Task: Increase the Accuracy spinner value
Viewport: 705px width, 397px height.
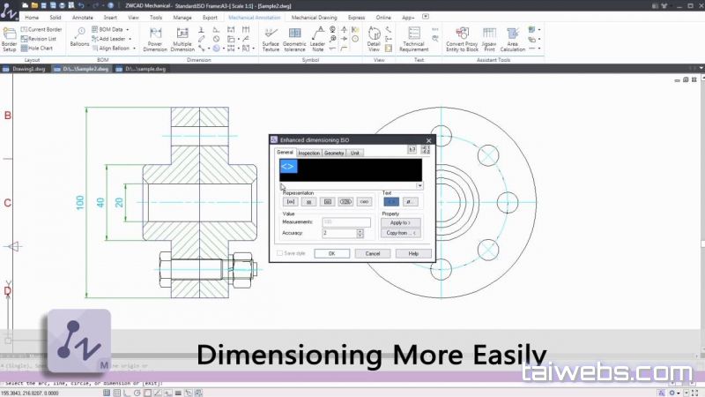Action: (x=360, y=230)
